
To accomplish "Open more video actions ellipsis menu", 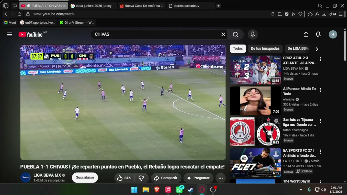I will (221, 178).
